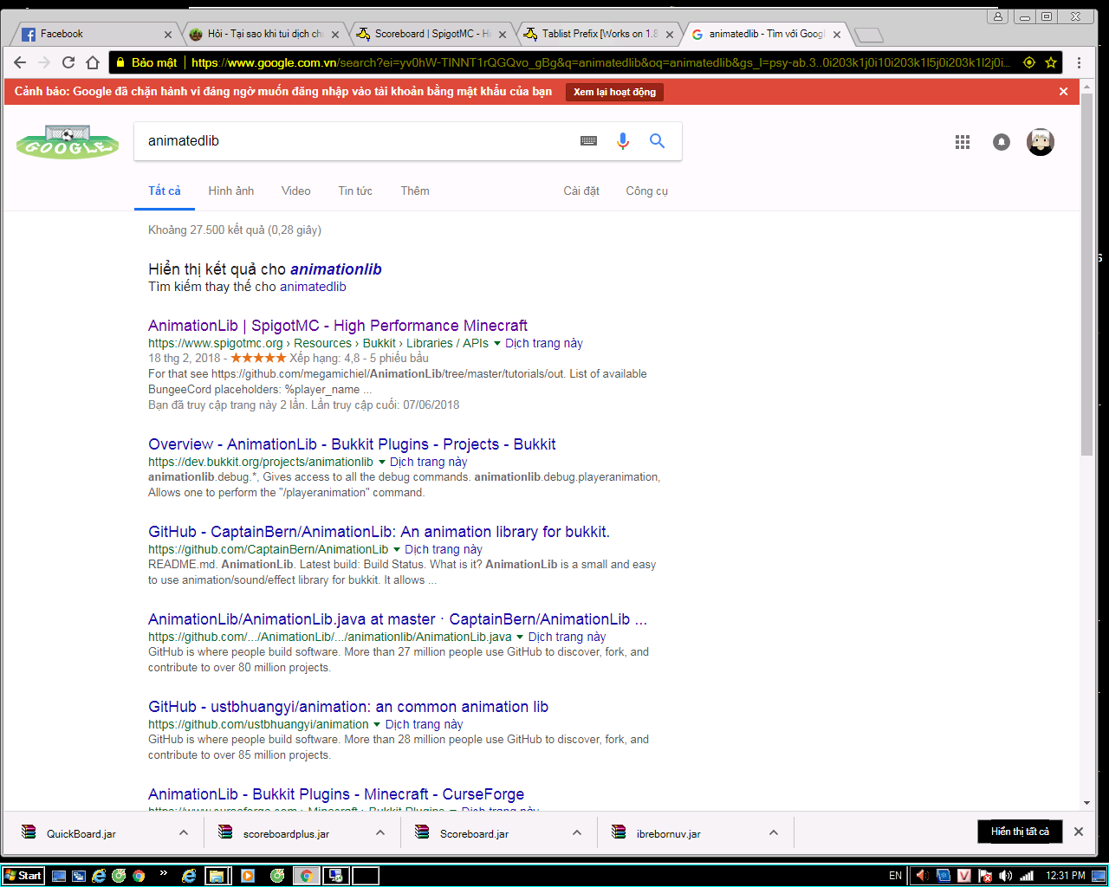Click the profile avatar picture
This screenshot has width=1109, height=887.
(x=1040, y=142)
